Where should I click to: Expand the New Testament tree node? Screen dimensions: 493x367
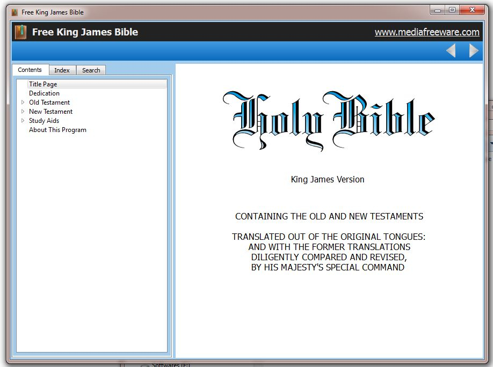click(x=23, y=112)
